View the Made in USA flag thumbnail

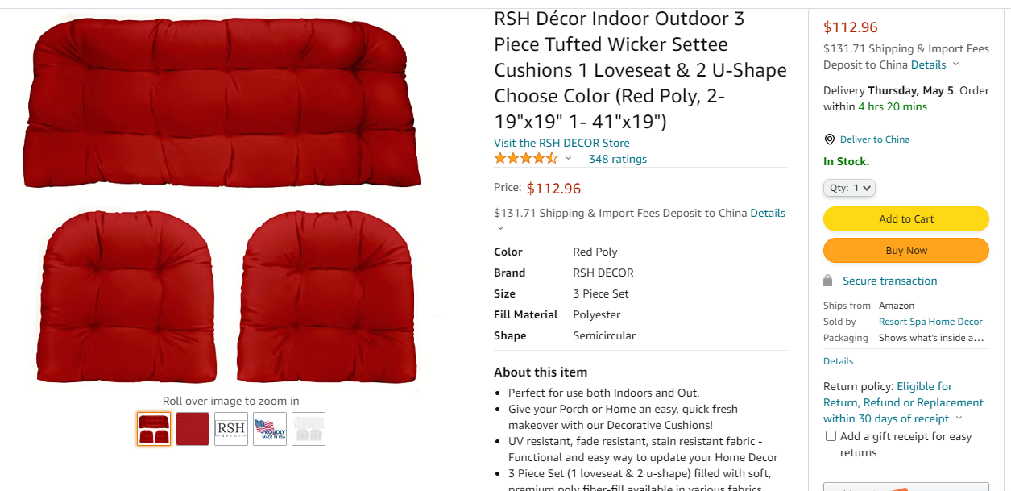[270, 429]
